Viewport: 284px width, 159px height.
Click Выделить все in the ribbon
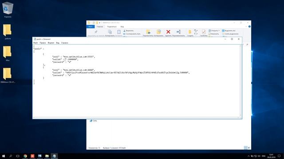tap(229, 30)
